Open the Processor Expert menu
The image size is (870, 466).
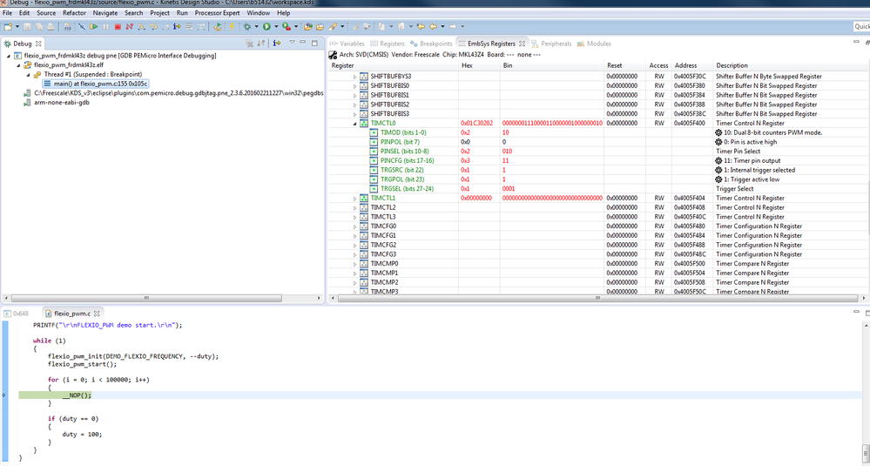(218, 13)
